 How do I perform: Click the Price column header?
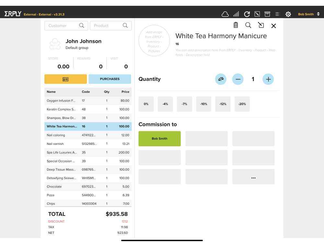[x=125, y=92]
